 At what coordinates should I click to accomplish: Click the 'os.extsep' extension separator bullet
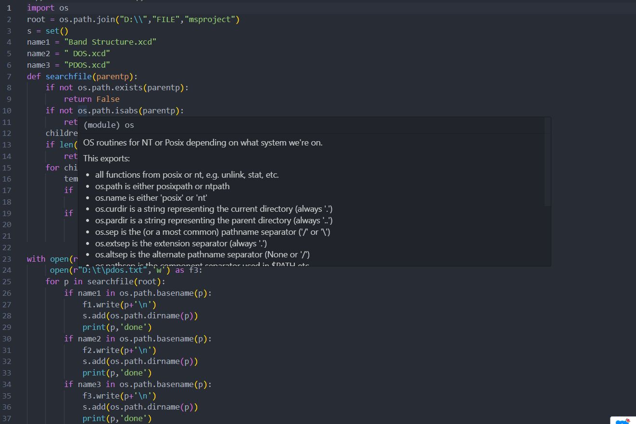(181, 243)
